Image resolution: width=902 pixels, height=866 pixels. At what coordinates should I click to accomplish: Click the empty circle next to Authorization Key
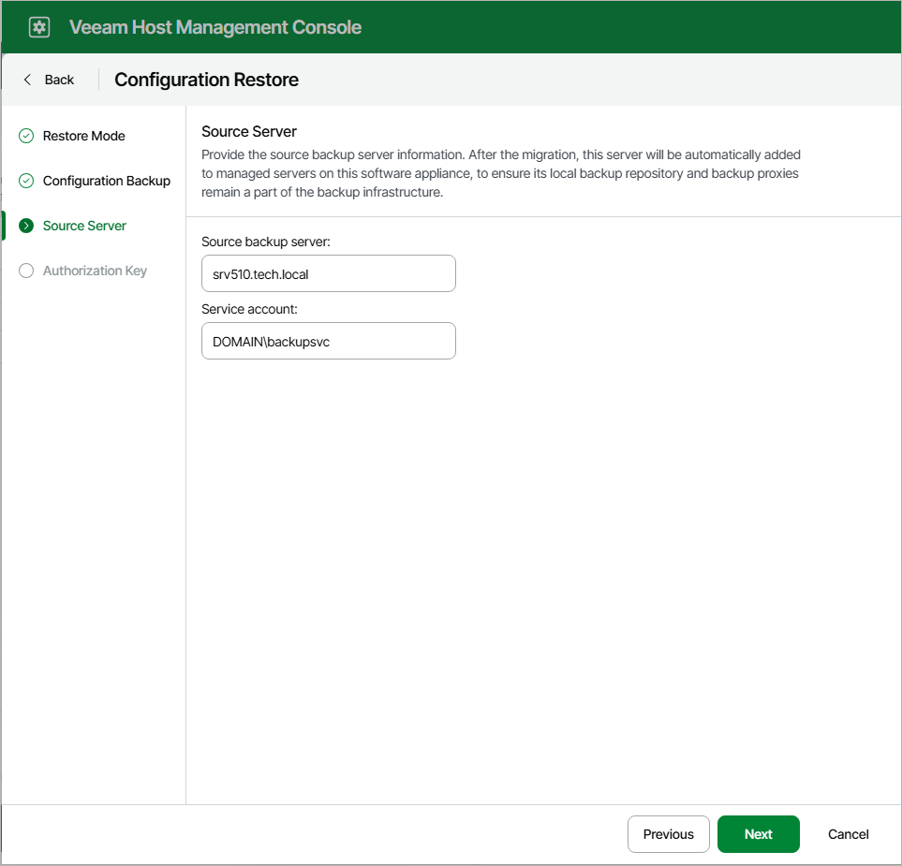[x=25, y=271]
